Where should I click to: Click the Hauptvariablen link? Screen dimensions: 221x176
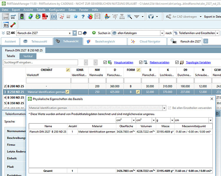click(x=123, y=62)
